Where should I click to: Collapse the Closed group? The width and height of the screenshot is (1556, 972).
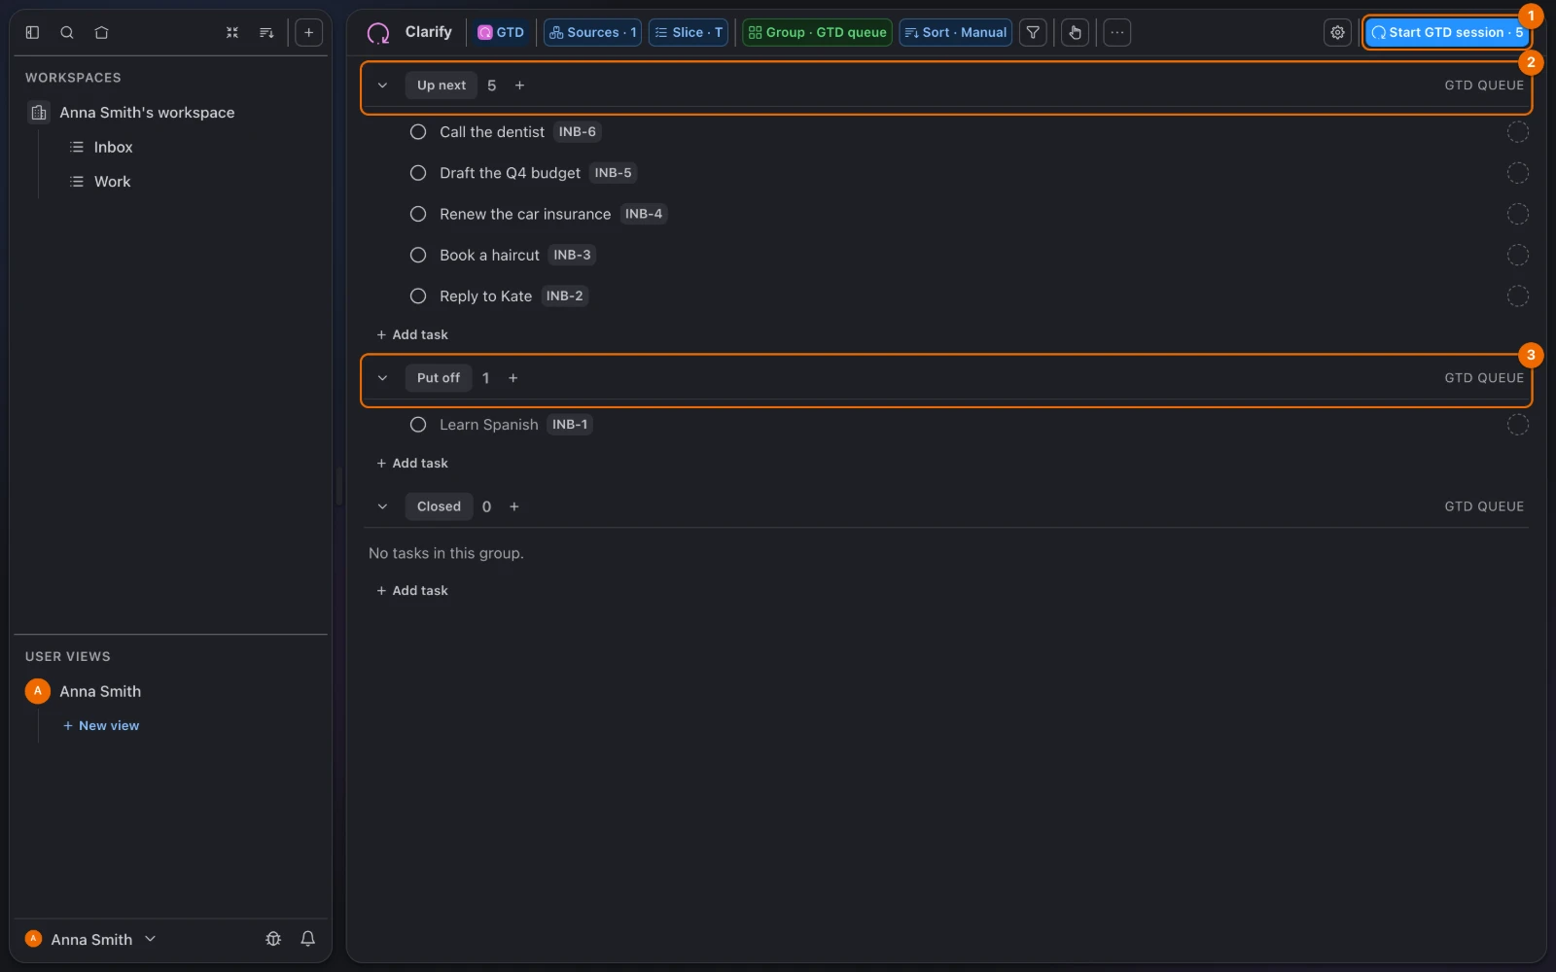pyautogui.click(x=382, y=506)
